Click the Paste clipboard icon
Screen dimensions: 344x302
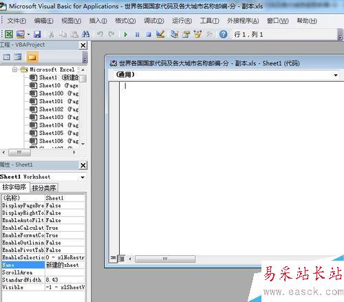pyautogui.click(x=74, y=34)
